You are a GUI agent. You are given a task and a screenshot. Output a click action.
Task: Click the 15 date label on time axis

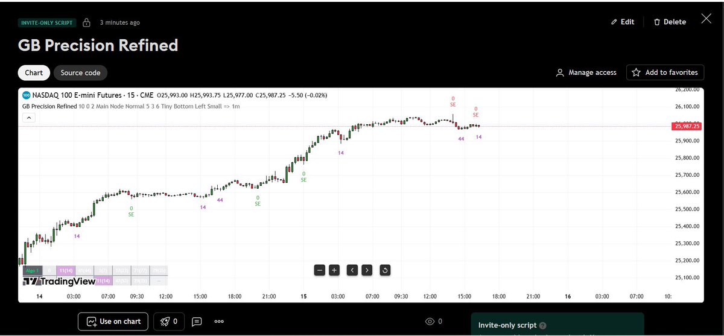point(305,296)
